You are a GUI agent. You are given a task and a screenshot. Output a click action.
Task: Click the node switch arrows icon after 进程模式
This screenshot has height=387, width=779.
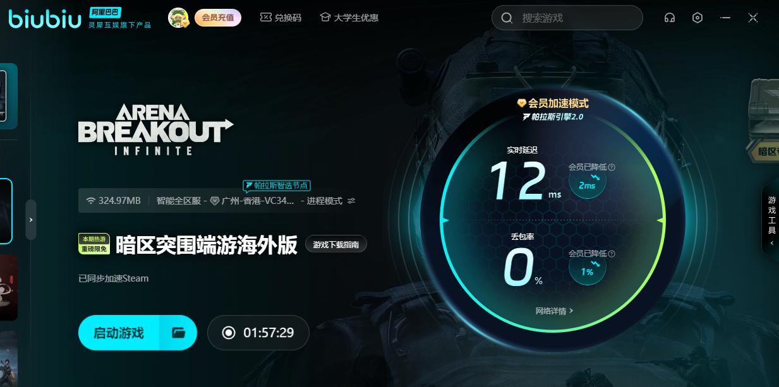[x=351, y=201]
